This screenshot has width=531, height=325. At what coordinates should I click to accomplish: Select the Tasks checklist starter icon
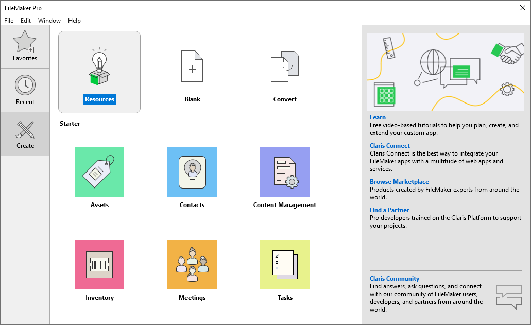point(285,265)
